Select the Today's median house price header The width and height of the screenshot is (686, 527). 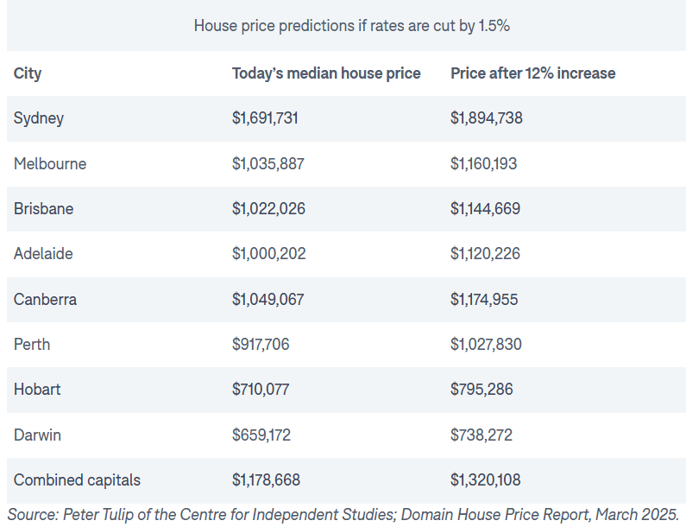coord(326,73)
